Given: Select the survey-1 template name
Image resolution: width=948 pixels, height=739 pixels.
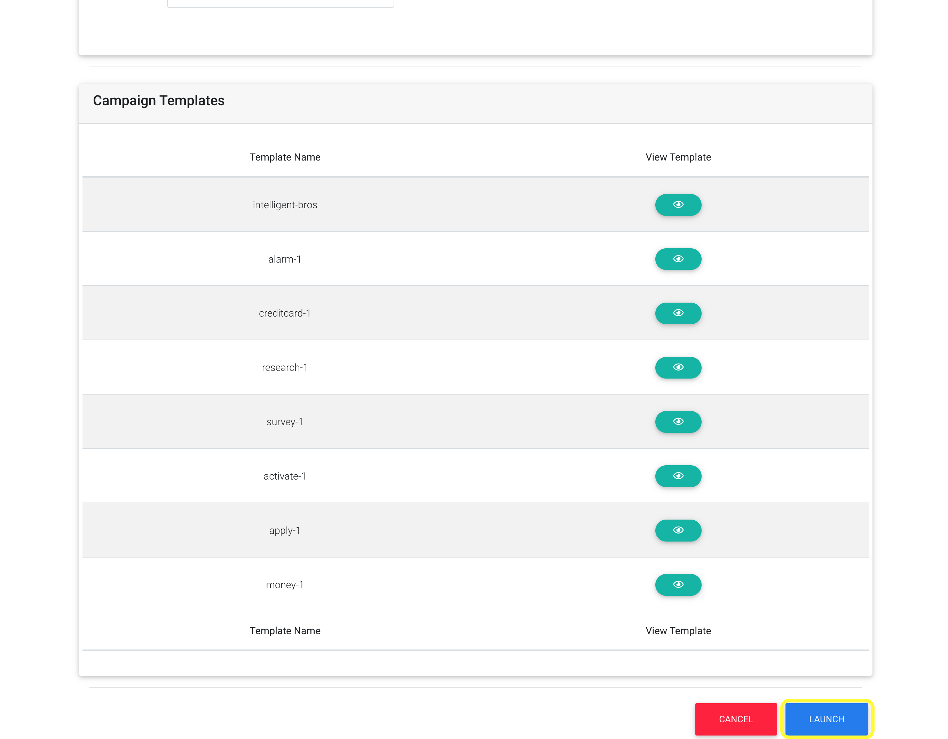Looking at the screenshot, I should (x=285, y=422).
